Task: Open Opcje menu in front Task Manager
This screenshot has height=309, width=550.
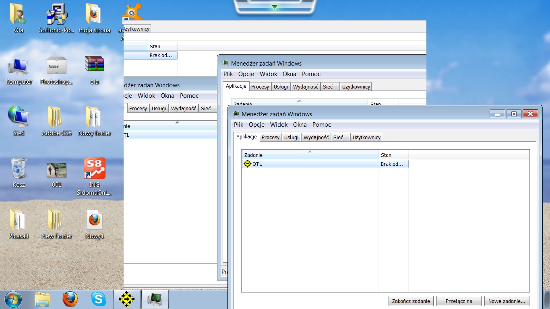Action: pyautogui.click(x=256, y=125)
